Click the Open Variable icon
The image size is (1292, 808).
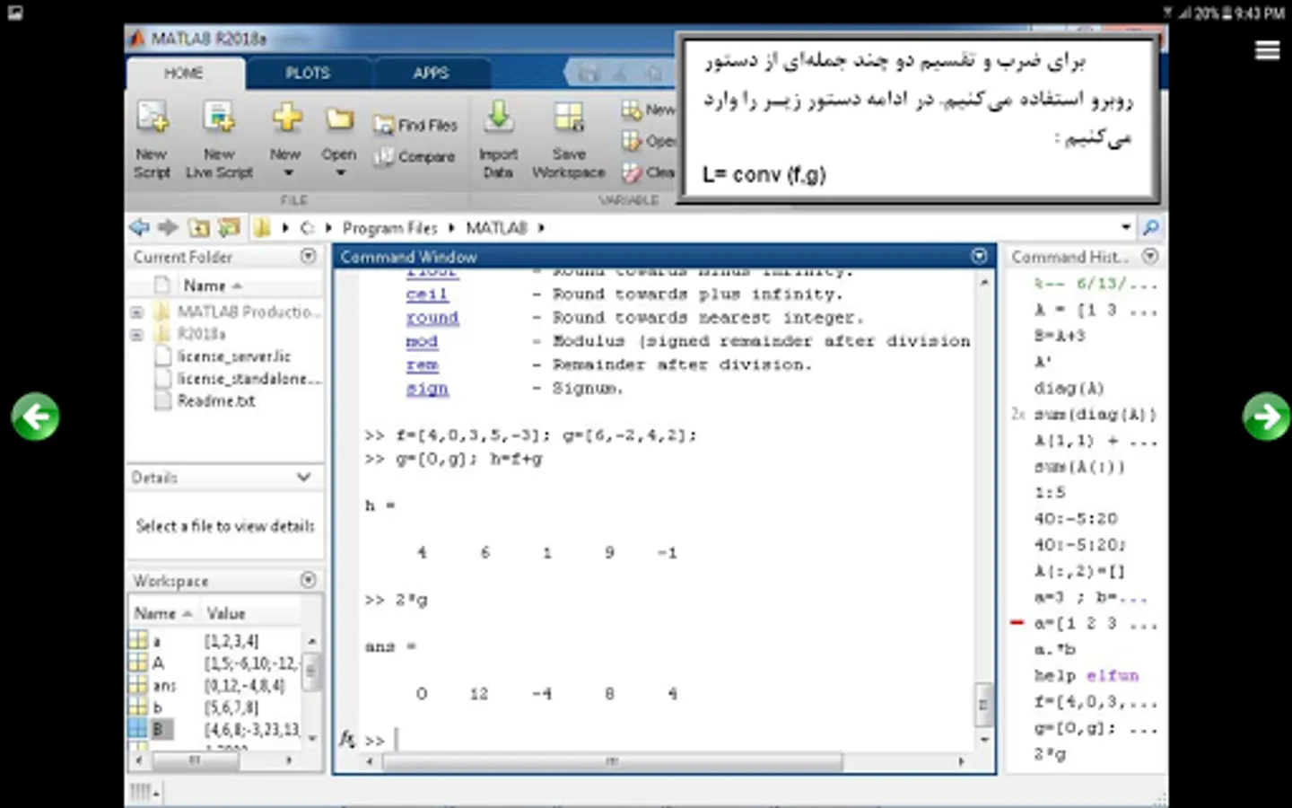coord(632,141)
